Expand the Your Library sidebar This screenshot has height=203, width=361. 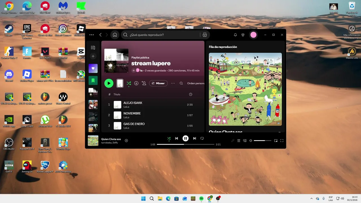[93, 48]
